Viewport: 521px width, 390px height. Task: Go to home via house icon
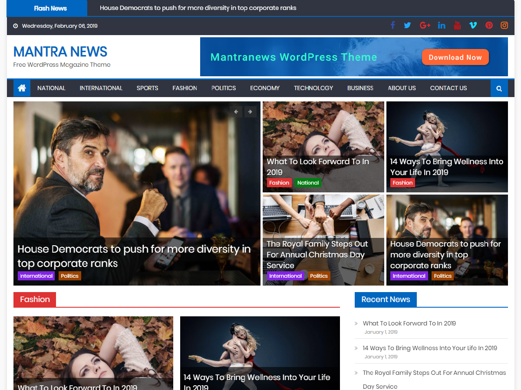[x=22, y=88]
